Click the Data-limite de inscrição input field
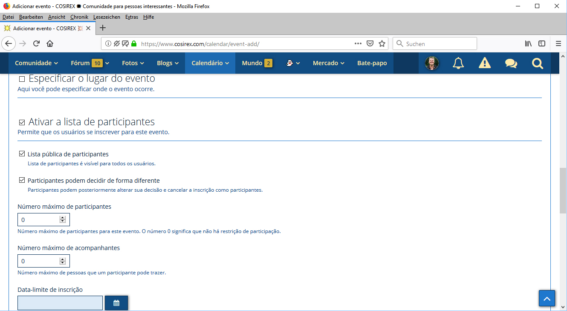Image resolution: width=567 pixels, height=311 pixels. click(x=60, y=303)
